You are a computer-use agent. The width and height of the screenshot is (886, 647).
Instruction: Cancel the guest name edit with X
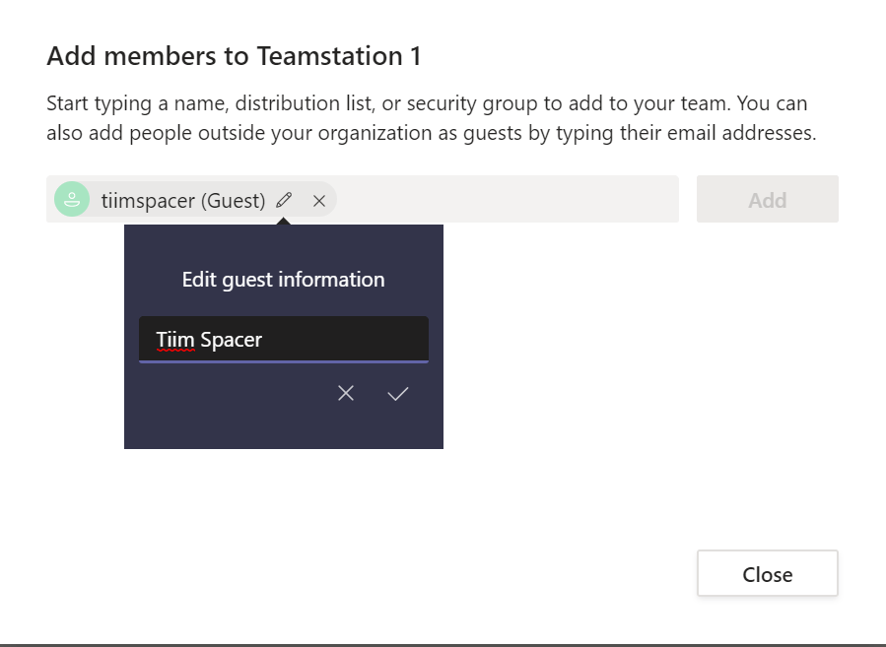[x=345, y=394]
